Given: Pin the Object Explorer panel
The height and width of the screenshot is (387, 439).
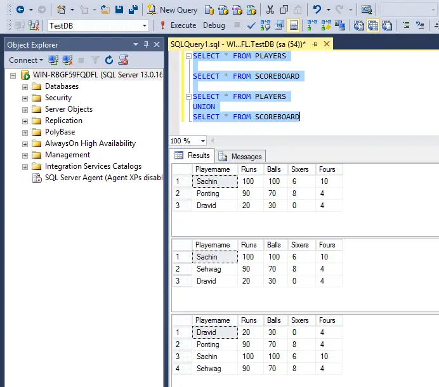Looking at the screenshot, I should point(146,44).
